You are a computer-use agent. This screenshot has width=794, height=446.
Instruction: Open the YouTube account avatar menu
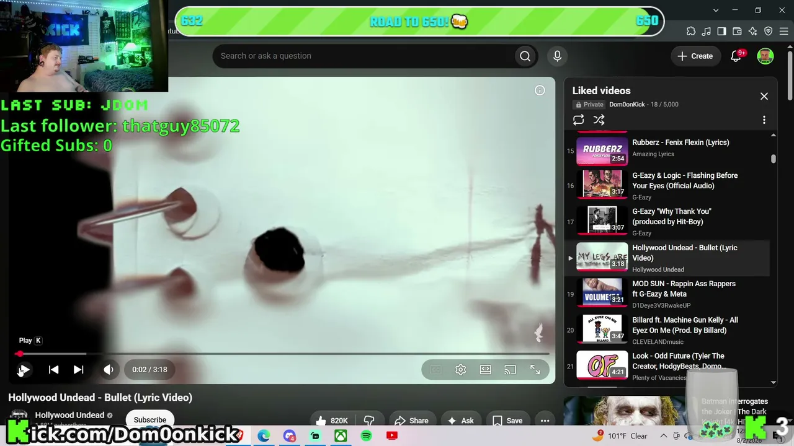(765, 56)
